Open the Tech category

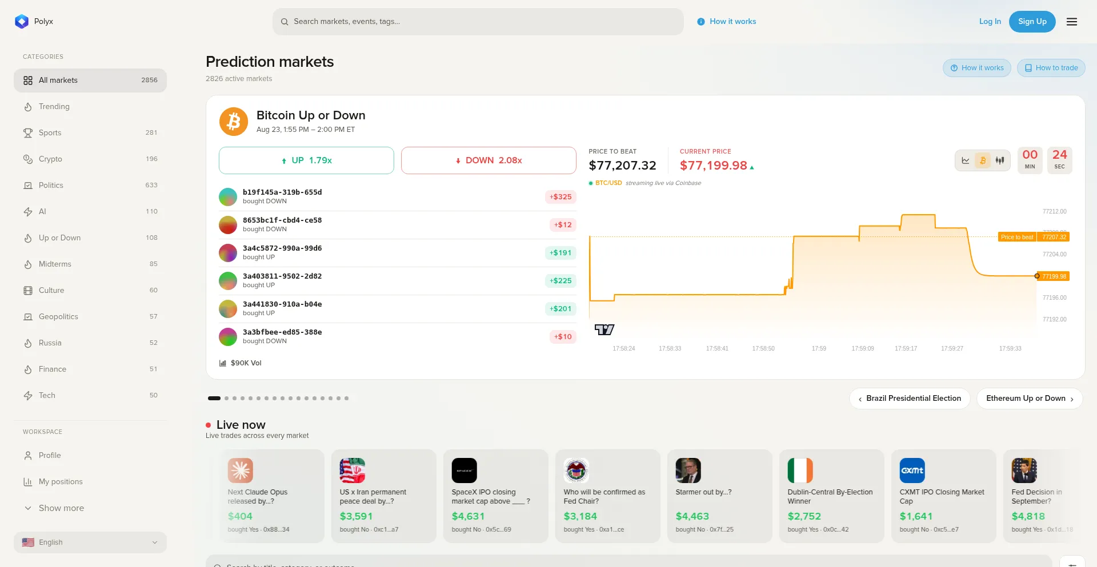(x=90, y=396)
